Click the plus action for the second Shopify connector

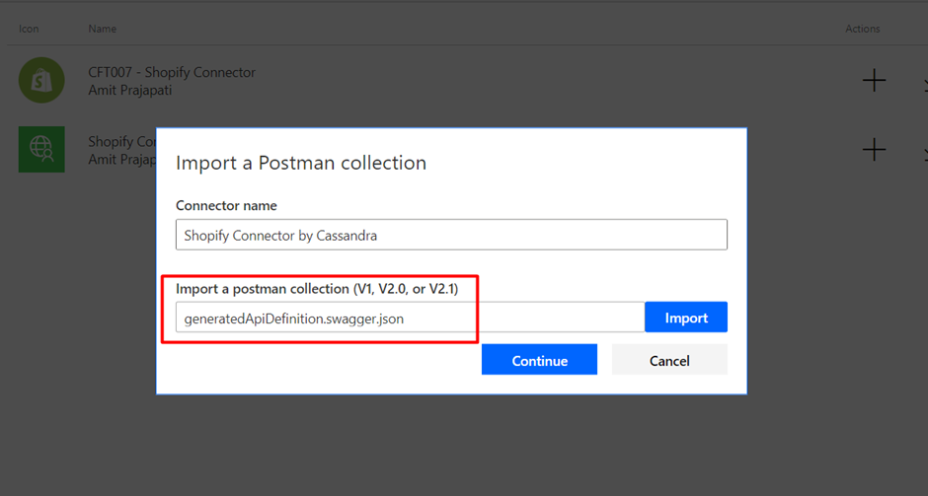874,149
